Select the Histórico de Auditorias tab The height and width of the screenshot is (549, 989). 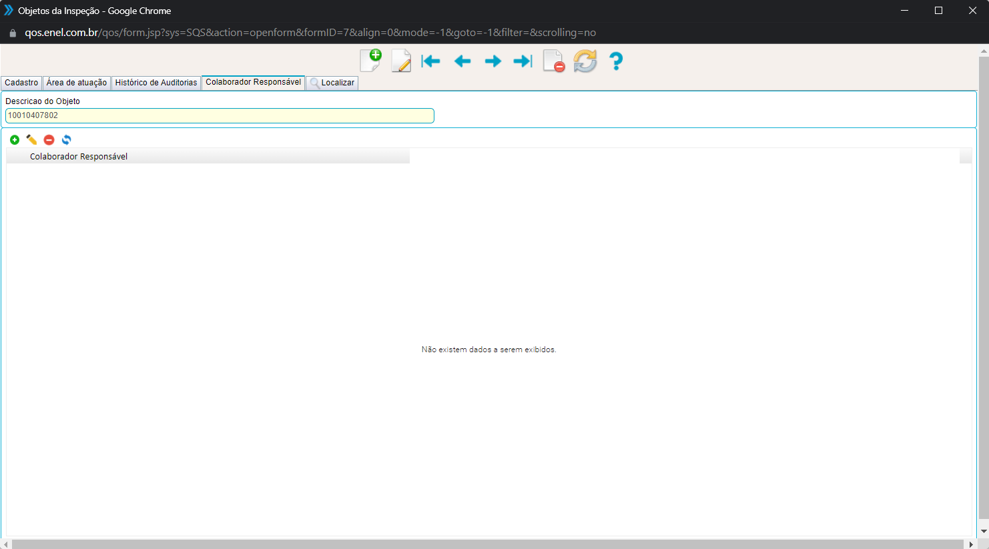[156, 83]
